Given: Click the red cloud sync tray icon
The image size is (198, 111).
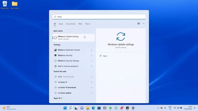Looking at the screenshot, I should pos(161,108).
